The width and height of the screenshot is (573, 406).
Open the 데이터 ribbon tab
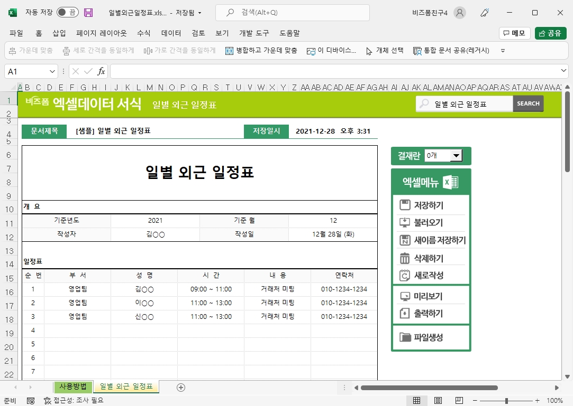(171, 33)
